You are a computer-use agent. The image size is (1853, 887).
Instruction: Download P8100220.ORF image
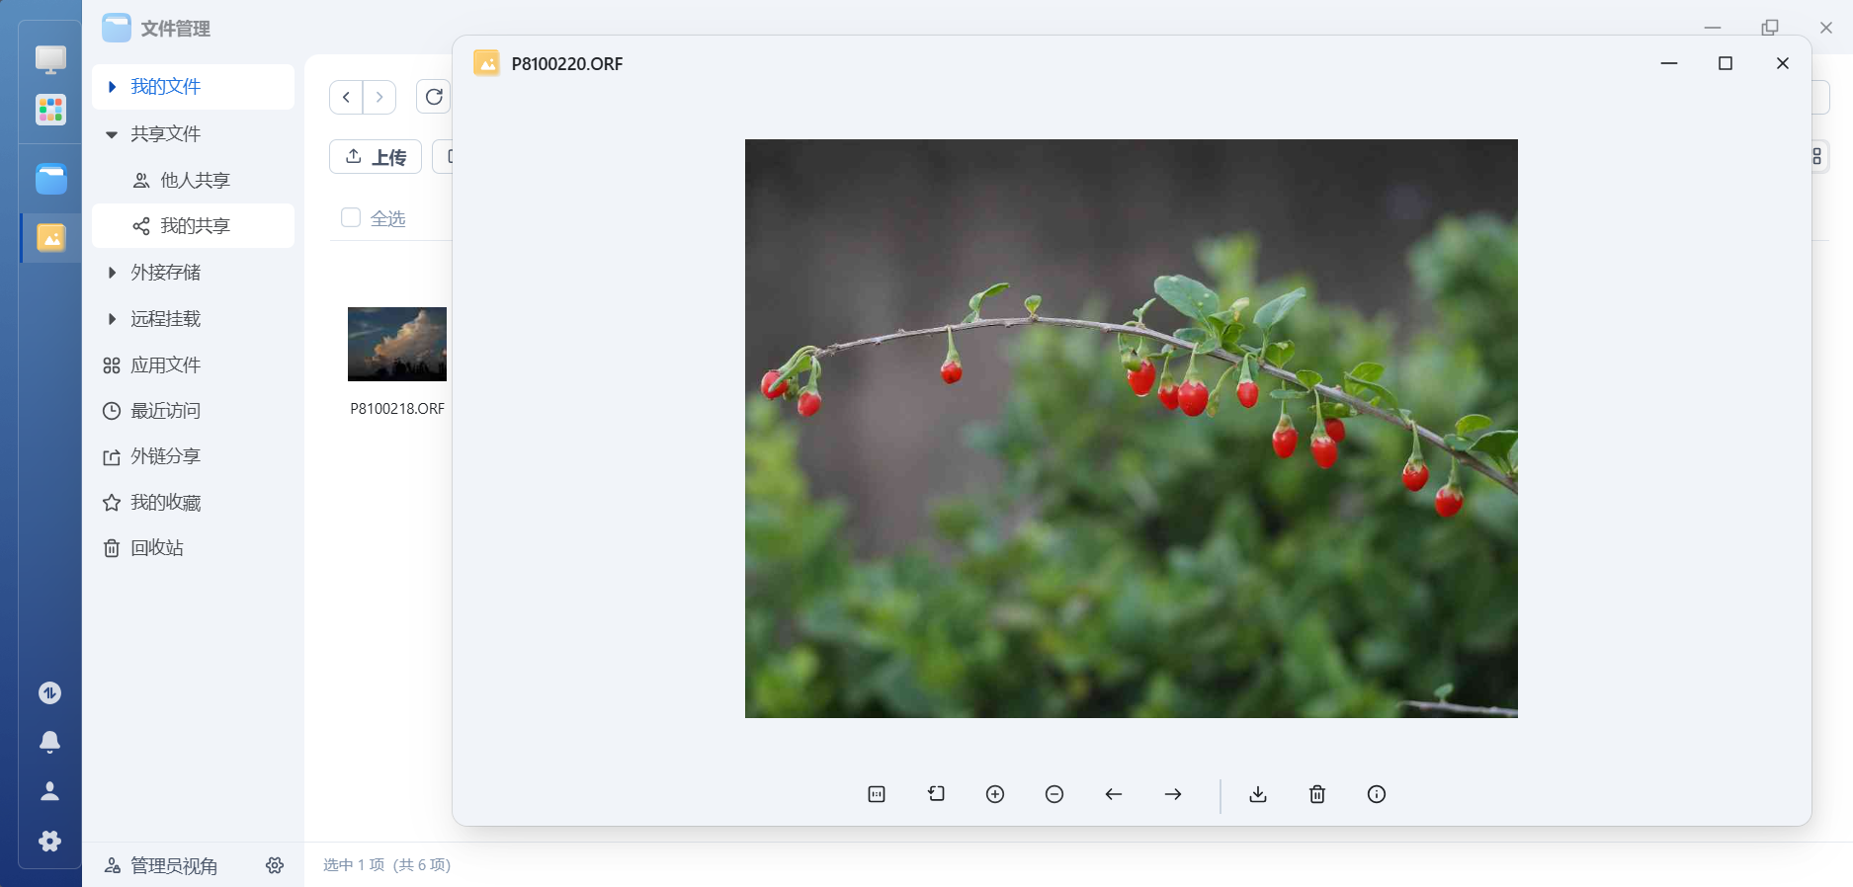pos(1258,794)
